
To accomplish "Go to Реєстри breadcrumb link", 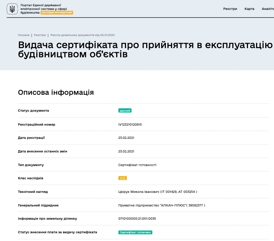I will tap(40, 35).
